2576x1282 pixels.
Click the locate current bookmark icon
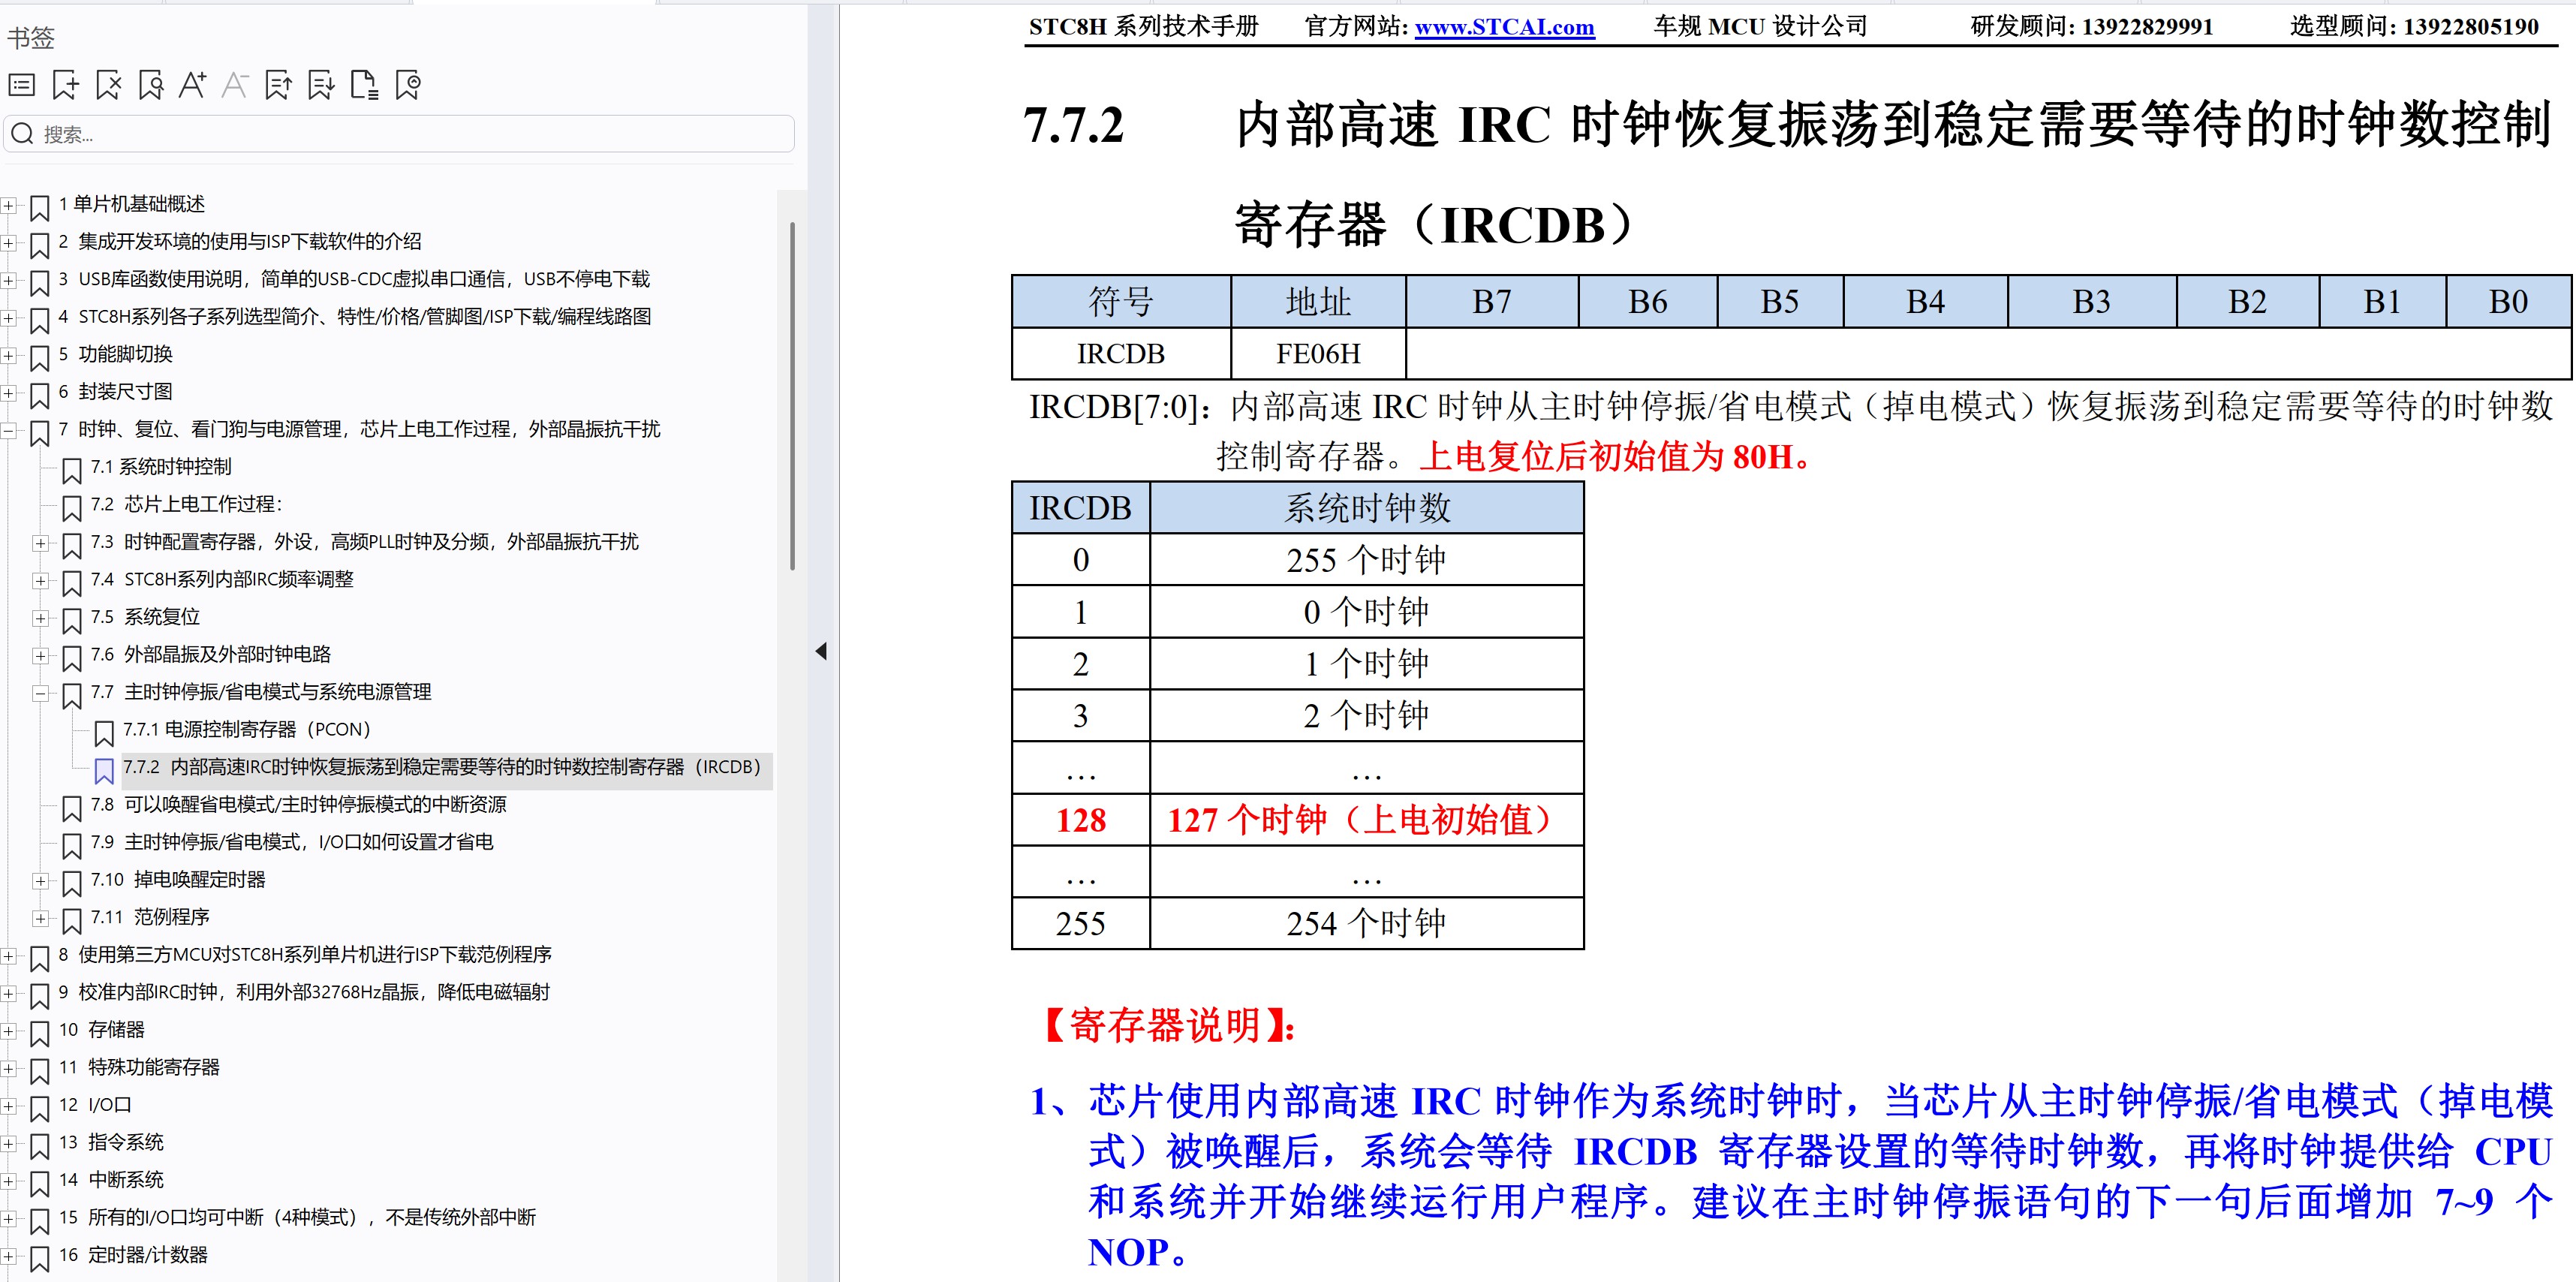(x=408, y=86)
